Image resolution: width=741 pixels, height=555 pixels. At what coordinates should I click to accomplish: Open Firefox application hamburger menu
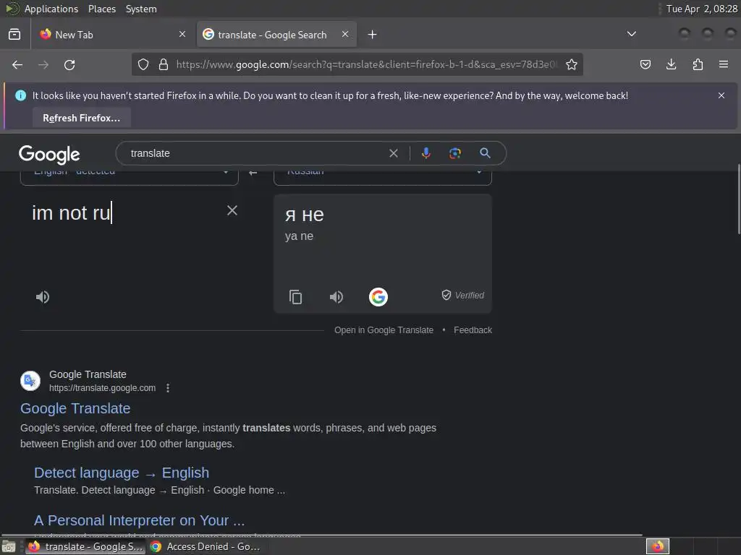point(724,64)
